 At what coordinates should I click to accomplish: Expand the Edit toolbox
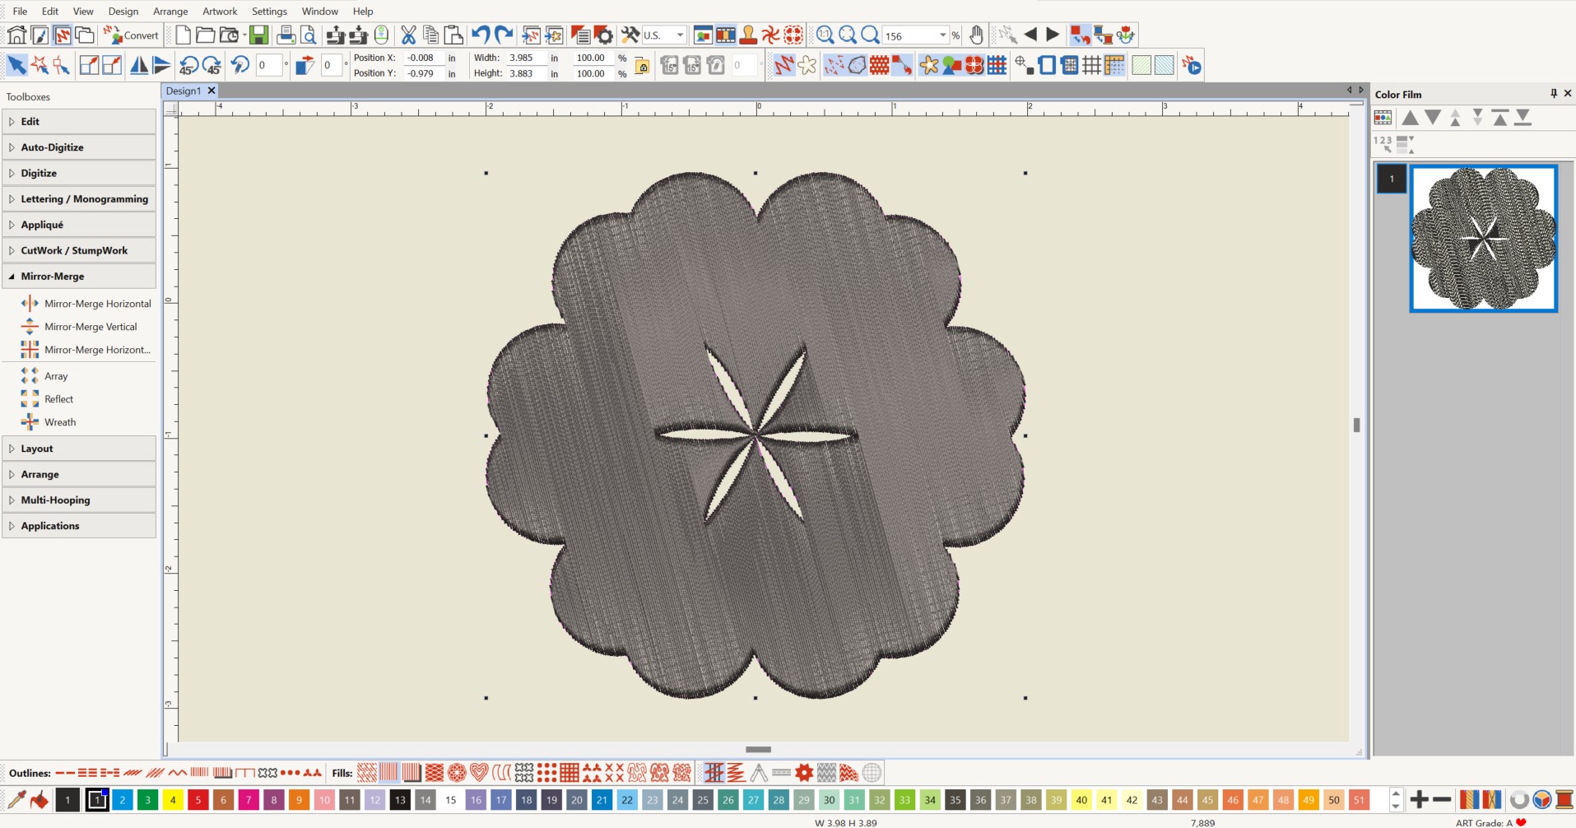point(79,121)
